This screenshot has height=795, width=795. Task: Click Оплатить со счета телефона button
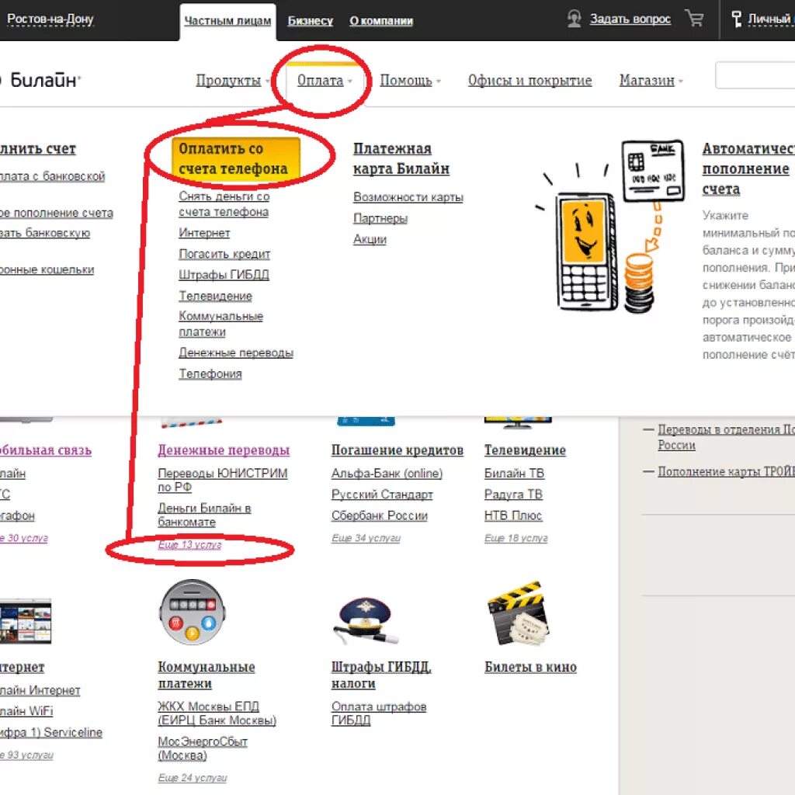point(236,158)
